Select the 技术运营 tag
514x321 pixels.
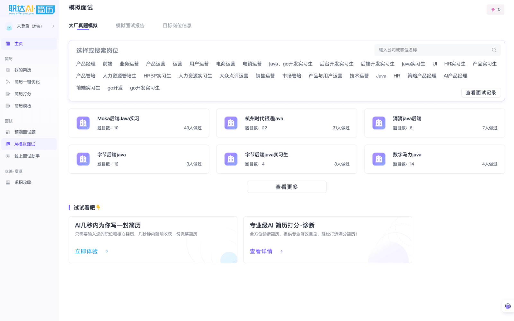359,76
